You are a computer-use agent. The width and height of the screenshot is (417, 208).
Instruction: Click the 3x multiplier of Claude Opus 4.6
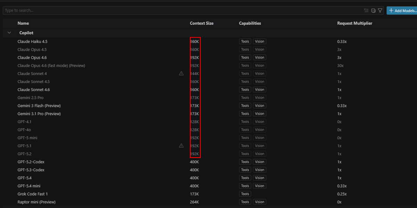(339, 58)
